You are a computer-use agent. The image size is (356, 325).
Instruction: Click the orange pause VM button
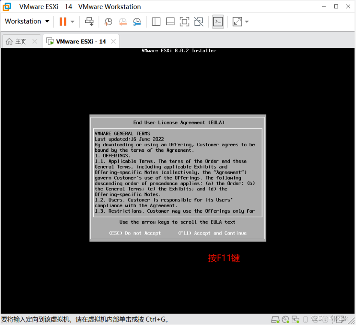click(x=63, y=21)
